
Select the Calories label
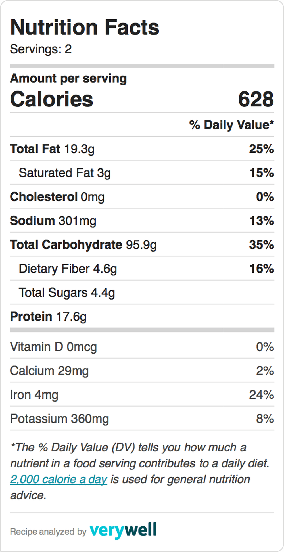(51, 99)
